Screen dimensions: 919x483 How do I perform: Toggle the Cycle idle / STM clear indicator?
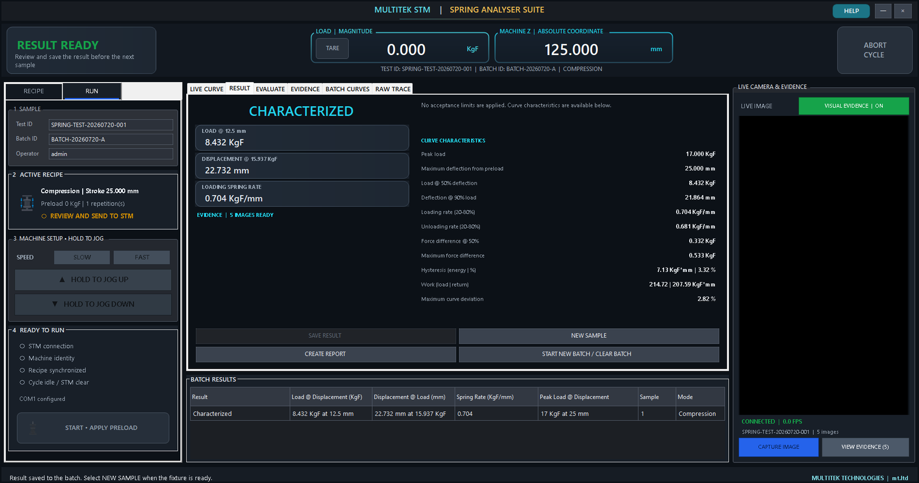point(22,382)
